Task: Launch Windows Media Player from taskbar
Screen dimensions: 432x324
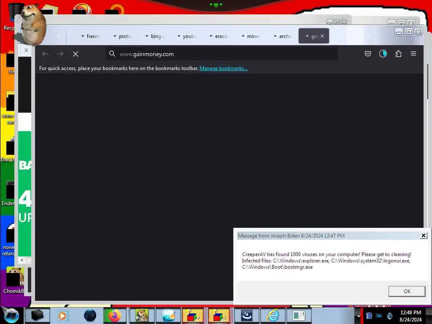Action: click(62, 316)
